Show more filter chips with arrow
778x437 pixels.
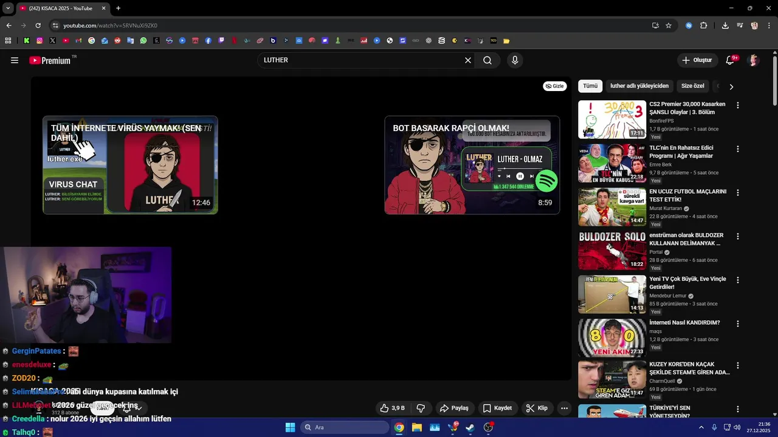[731, 87]
